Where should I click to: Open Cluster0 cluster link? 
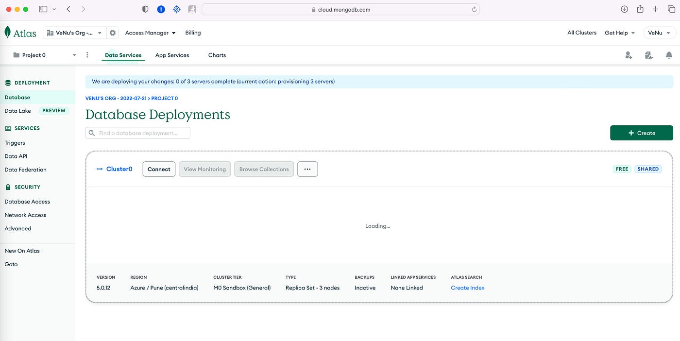click(x=119, y=169)
